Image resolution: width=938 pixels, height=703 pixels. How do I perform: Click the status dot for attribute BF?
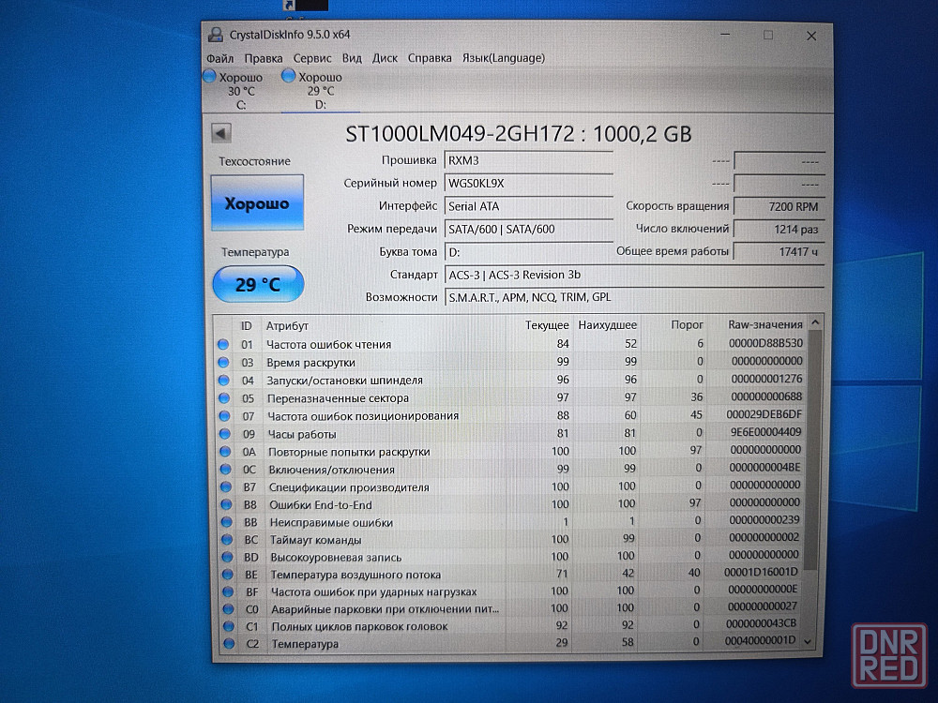pyautogui.click(x=227, y=591)
